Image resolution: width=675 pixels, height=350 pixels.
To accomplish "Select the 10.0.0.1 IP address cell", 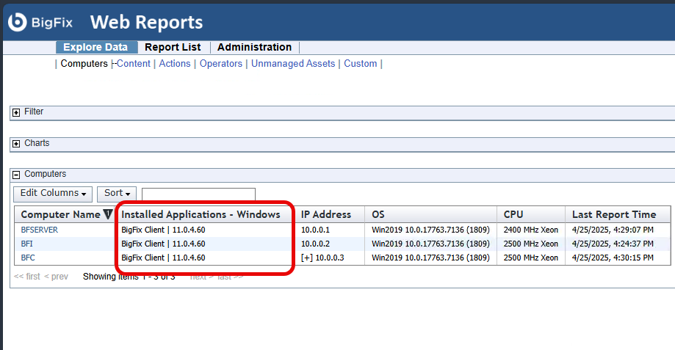I will pos(315,230).
